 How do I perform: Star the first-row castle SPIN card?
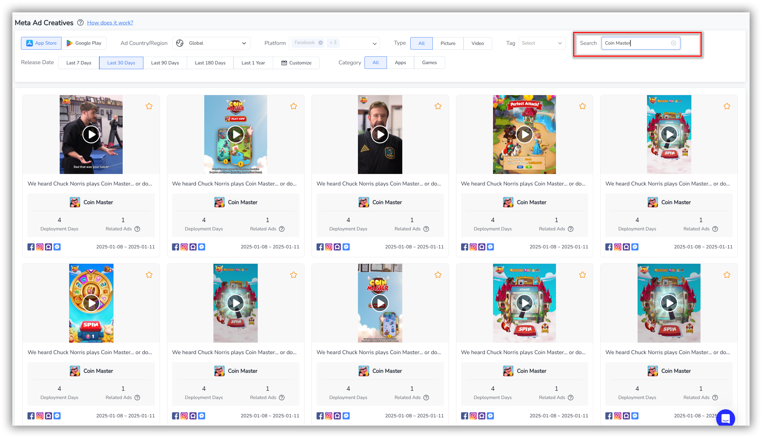[727, 106]
